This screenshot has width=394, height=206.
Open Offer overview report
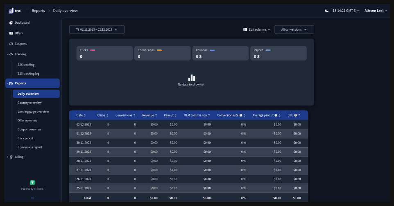coord(27,121)
